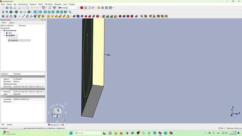Click the datum line tool icon
The image size is (242, 136).
point(23,16)
